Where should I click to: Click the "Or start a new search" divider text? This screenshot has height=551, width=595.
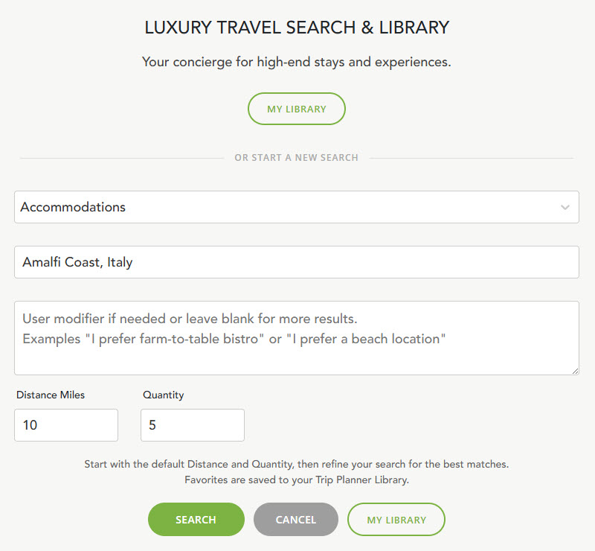[296, 158]
